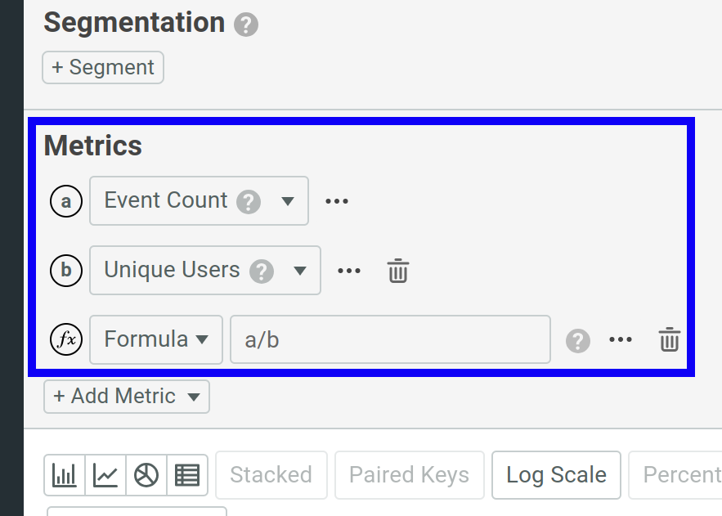This screenshot has width=722, height=516.
Task: Enable the Log Scale toggle
Action: coord(556,474)
